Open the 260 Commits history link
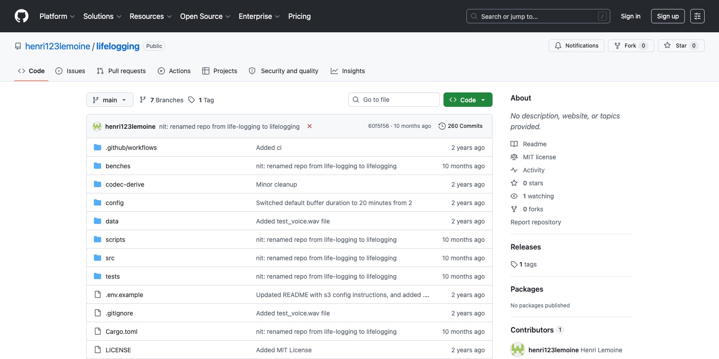 (x=461, y=126)
